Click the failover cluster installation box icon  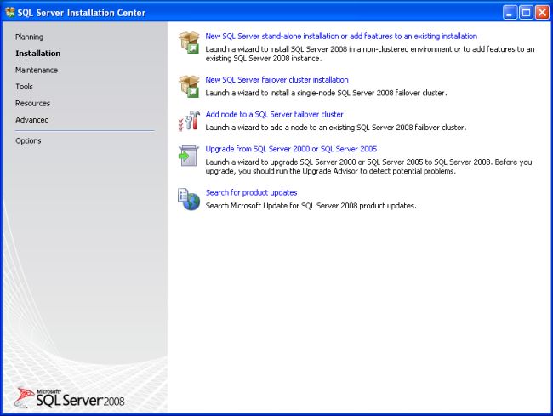[189, 87]
